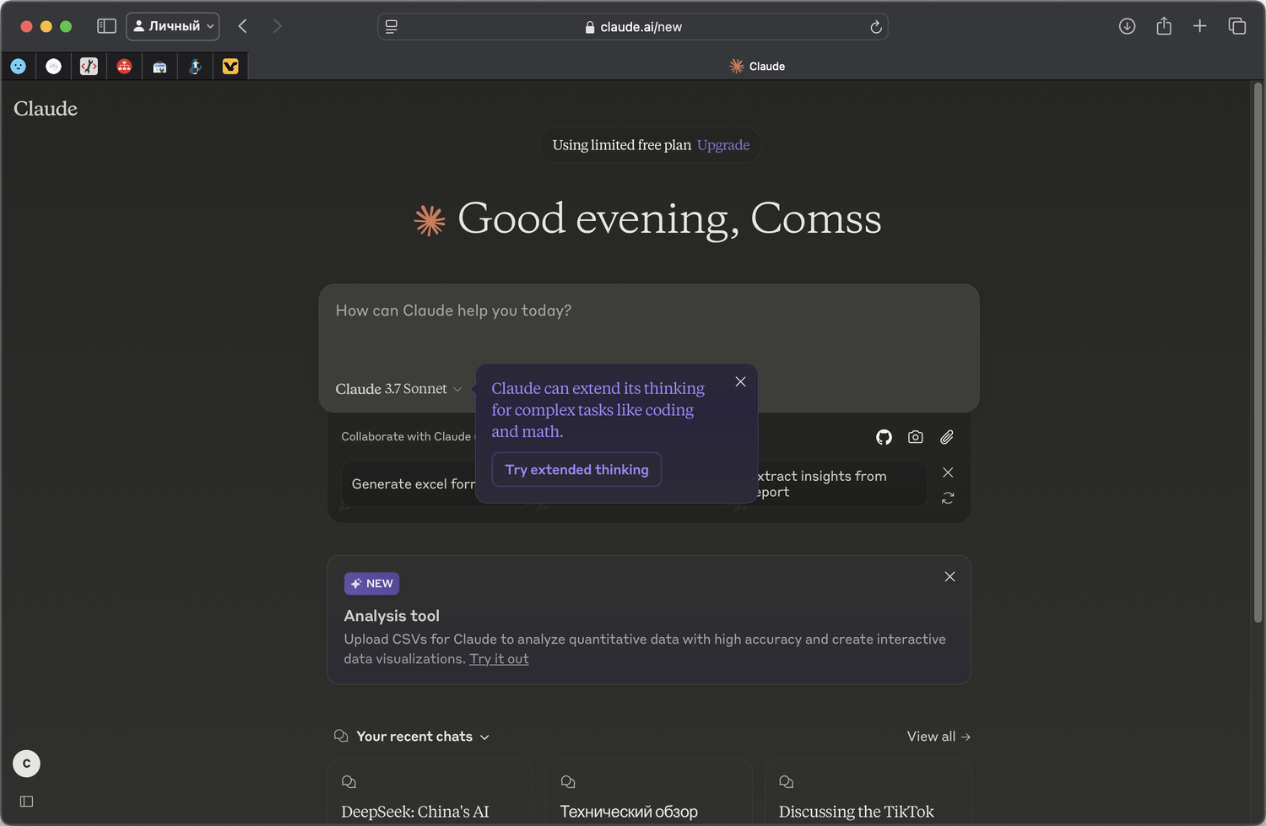Dismiss the suggested prompts row
This screenshot has height=826, width=1266.
(948, 472)
